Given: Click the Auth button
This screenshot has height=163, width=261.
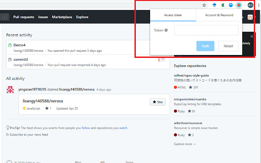Looking at the screenshot, I should tap(205, 46).
